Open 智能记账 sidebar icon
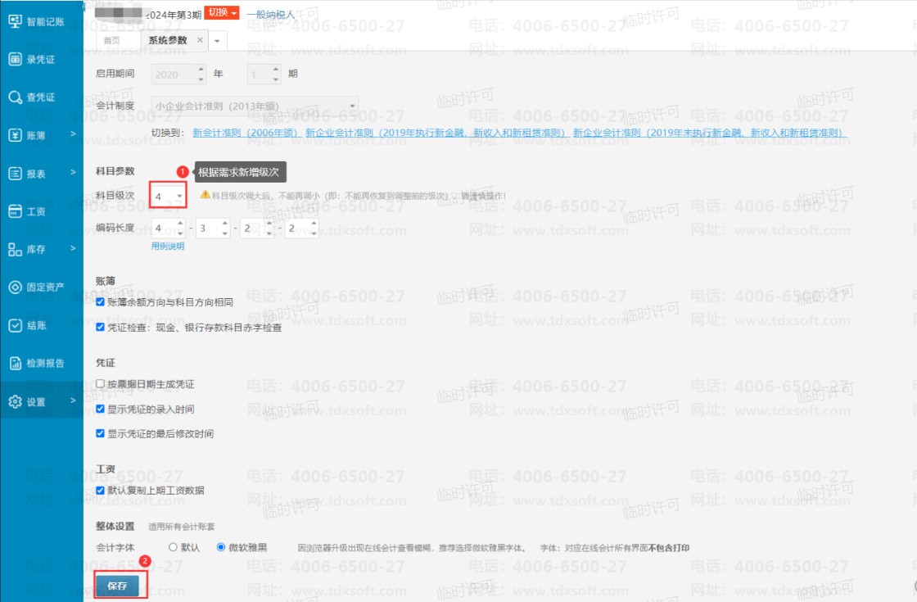 tap(16, 21)
